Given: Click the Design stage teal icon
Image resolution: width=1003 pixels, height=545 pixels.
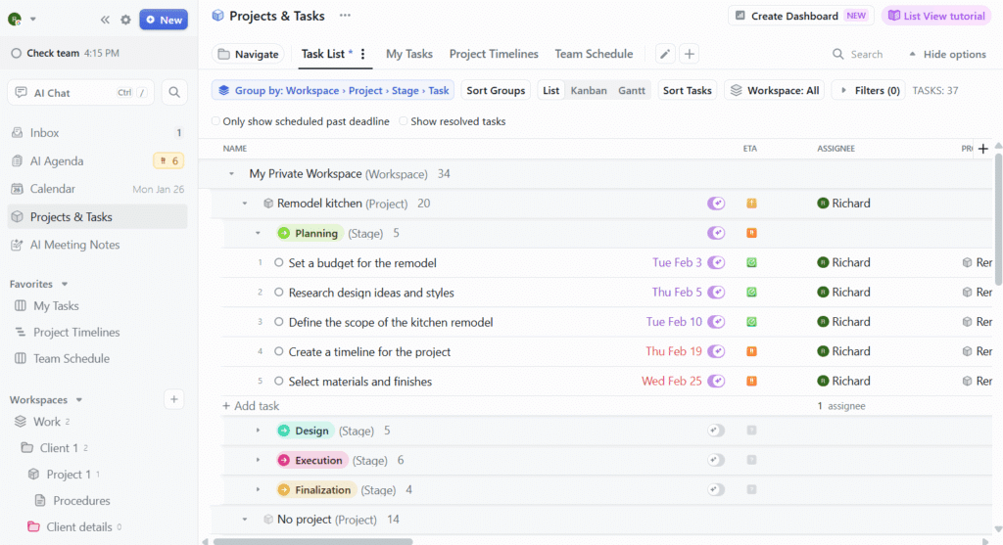Looking at the screenshot, I should (284, 431).
